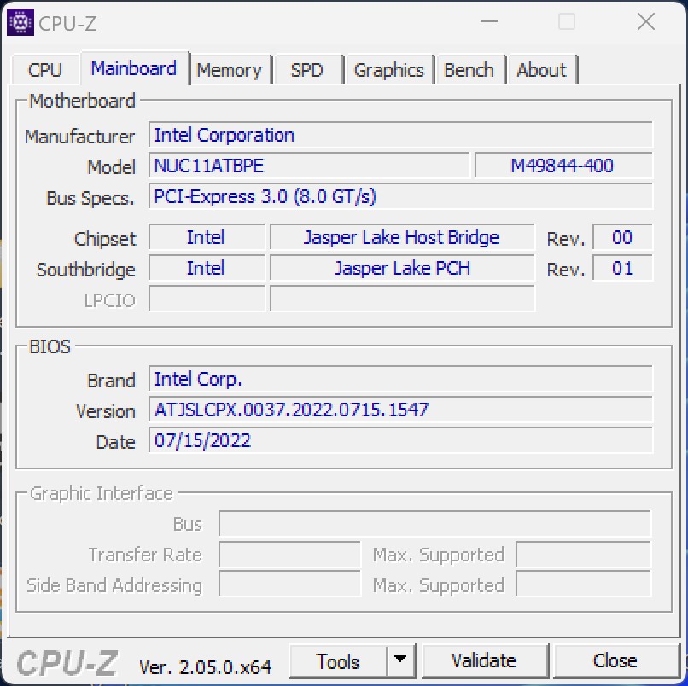The width and height of the screenshot is (688, 686).
Task: Open the About tab
Action: pos(542,70)
